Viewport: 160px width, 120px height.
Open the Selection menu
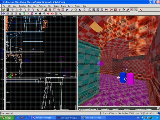[22, 6]
